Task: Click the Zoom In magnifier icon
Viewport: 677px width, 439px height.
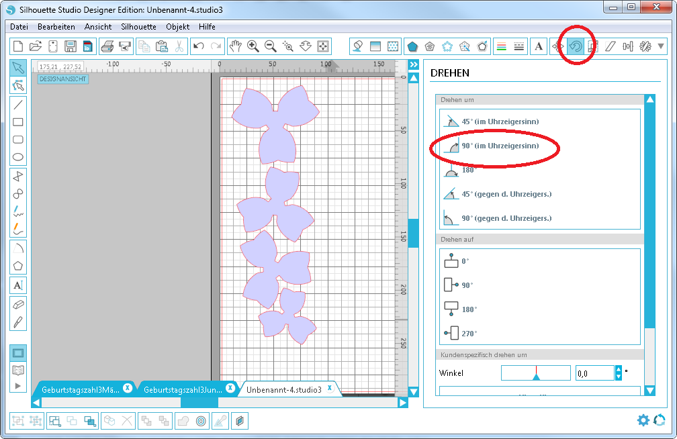Action: pyautogui.click(x=253, y=46)
